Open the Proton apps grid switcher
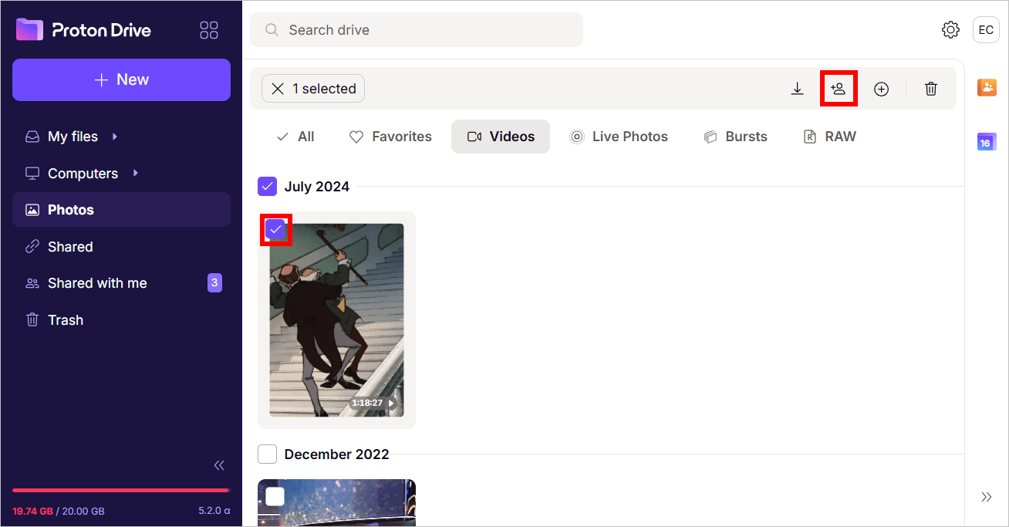This screenshot has width=1009, height=527. (x=209, y=30)
